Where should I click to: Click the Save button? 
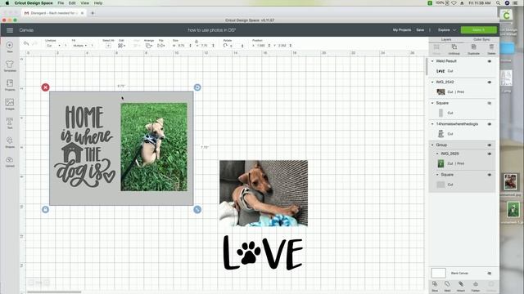(420, 30)
